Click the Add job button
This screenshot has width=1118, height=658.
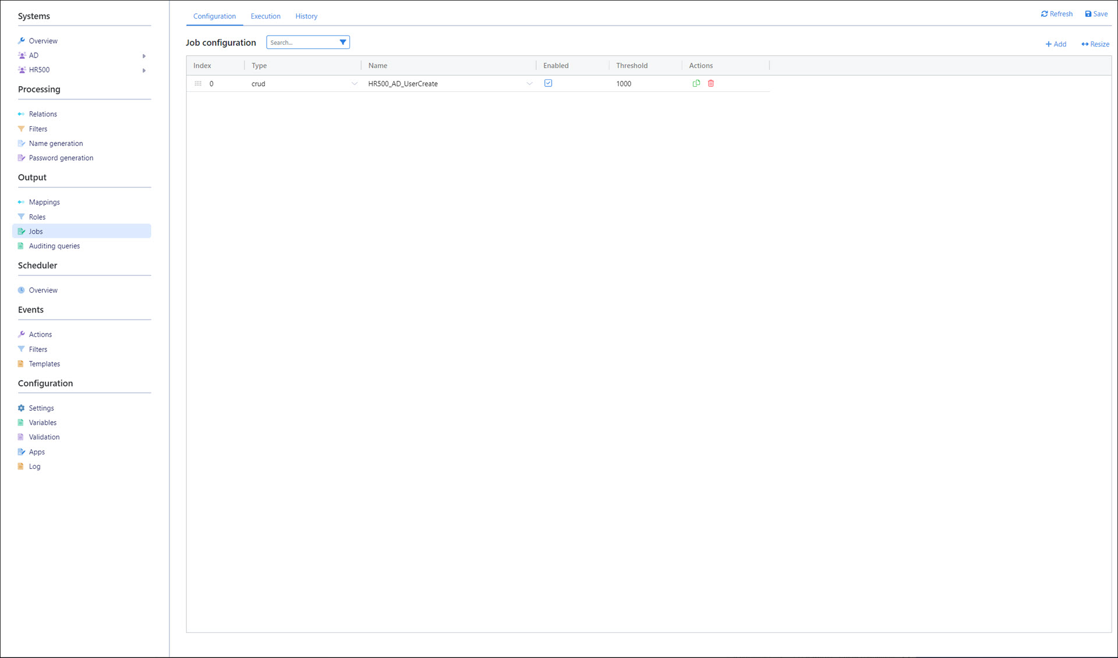click(x=1056, y=44)
